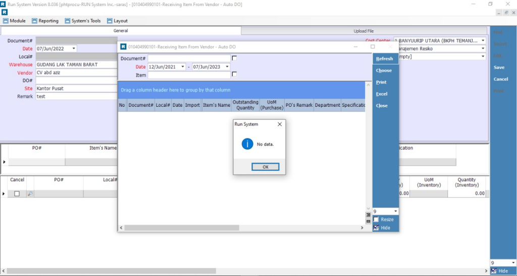Viewport: 517px width, 276px height.
Task: Switch to the General tab
Action: click(x=121, y=31)
